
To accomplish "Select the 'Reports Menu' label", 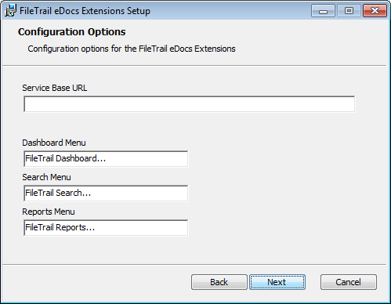I will [49, 212].
